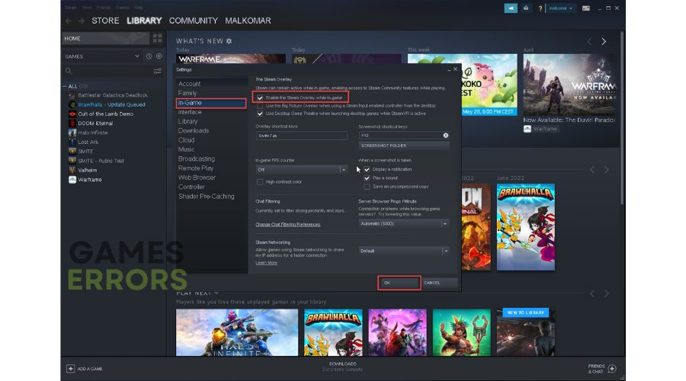The height and width of the screenshot is (381, 686).
Task: Switch library to grid view icon
Action: point(158,39)
